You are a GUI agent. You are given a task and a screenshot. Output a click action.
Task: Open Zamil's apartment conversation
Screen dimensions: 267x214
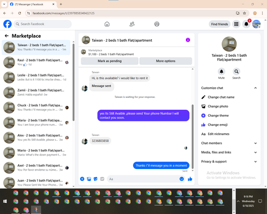pyautogui.click(x=36, y=93)
